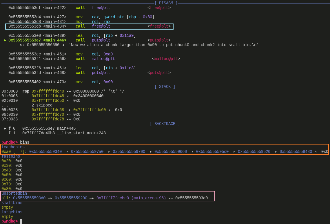This screenshot has width=330, height=224.
Task: Click the unsortedbin label
Action: (x=14, y=194)
